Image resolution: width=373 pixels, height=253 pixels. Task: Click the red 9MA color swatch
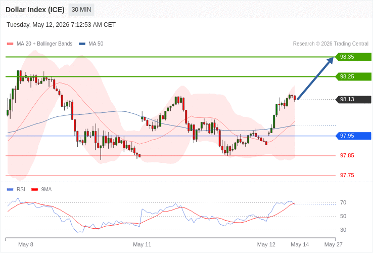pos(35,190)
